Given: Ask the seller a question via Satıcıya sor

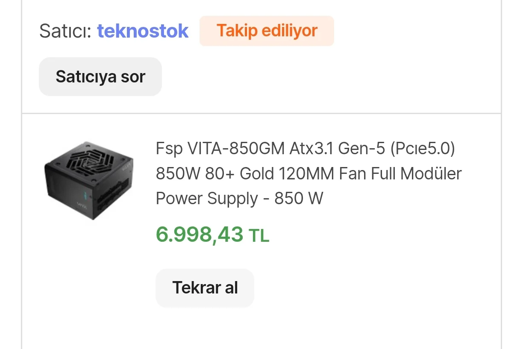Looking at the screenshot, I should coord(100,77).
